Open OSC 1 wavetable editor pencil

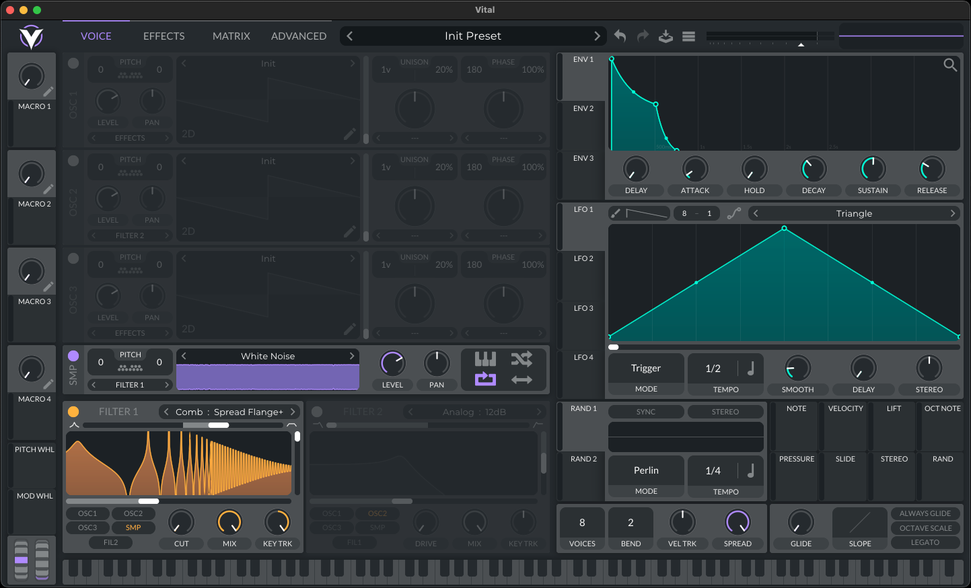tap(350, 134)
